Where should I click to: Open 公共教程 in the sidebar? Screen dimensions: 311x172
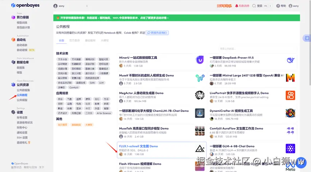(22, 95)
